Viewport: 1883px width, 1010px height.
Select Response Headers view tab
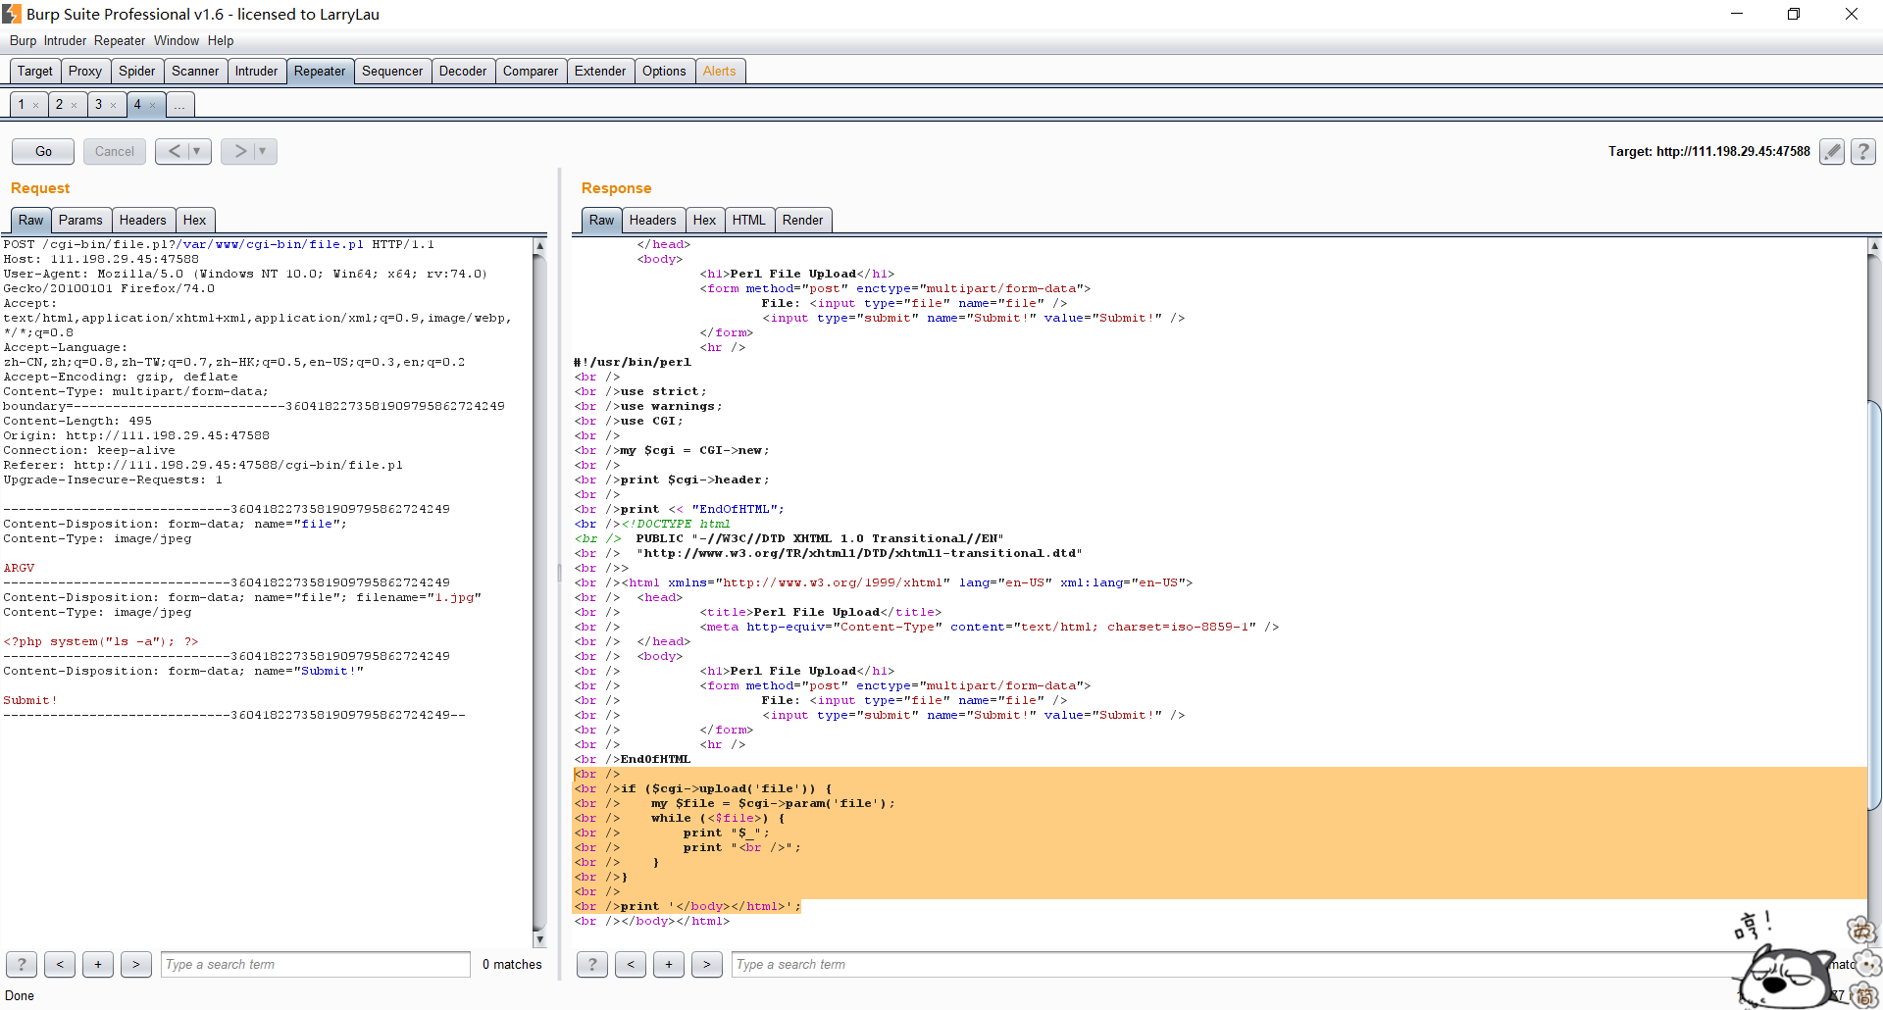(x=653, y=220)
